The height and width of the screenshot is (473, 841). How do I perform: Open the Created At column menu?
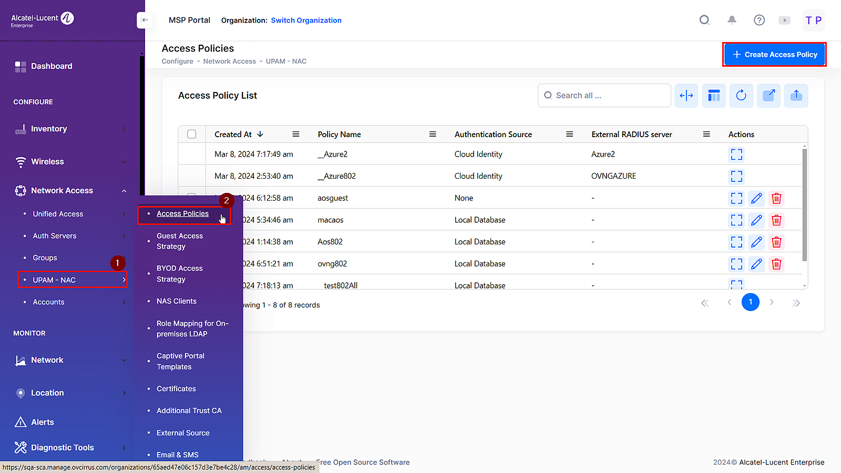(296, 135)
